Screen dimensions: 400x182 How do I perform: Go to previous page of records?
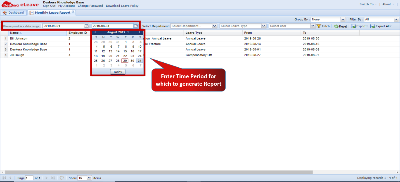click(x=10, y=178)
